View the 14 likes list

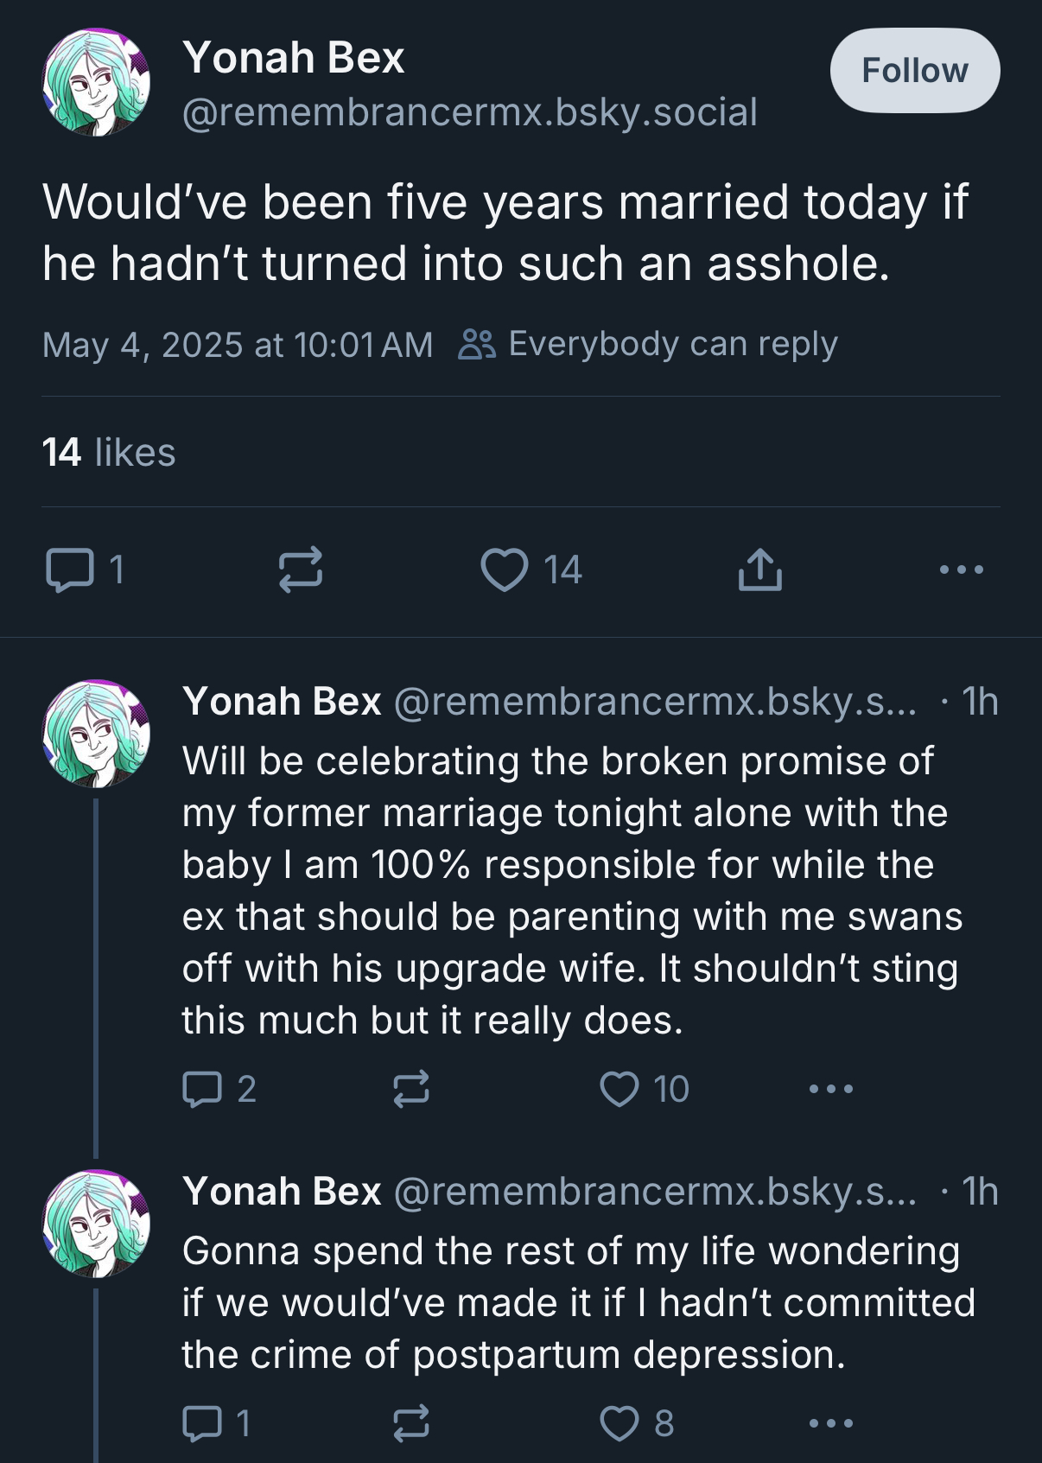[109, 452]
